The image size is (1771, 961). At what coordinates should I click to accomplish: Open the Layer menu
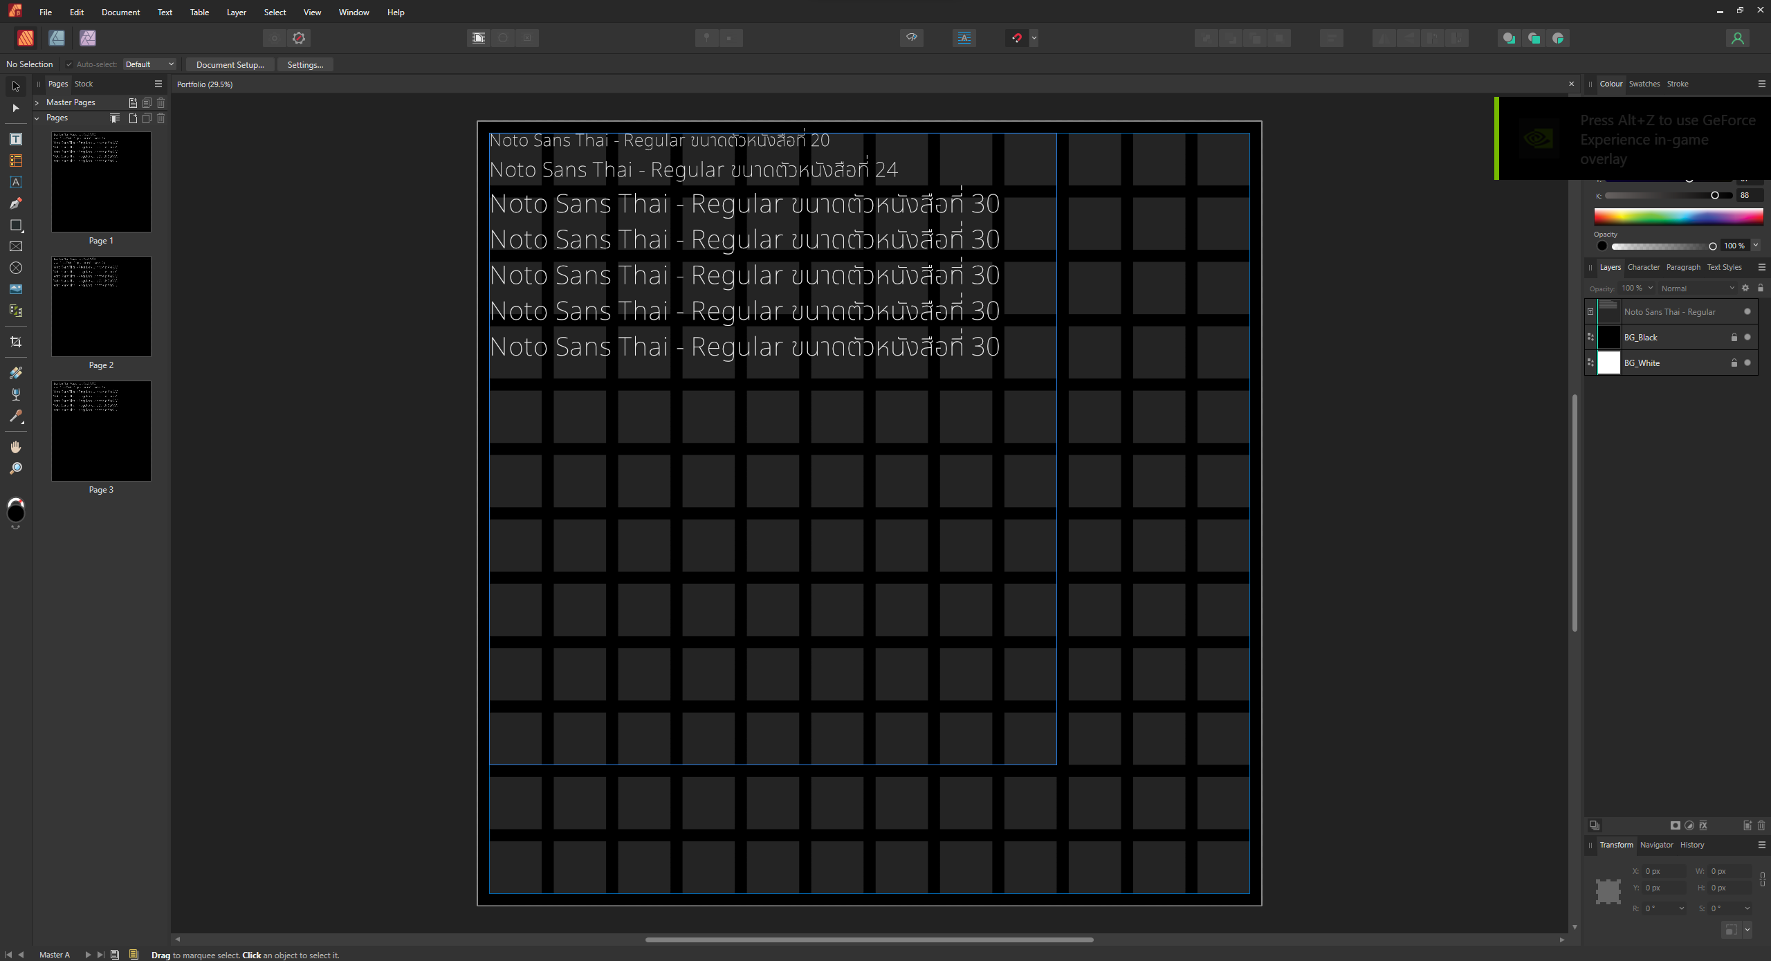(x=237, y=12)
